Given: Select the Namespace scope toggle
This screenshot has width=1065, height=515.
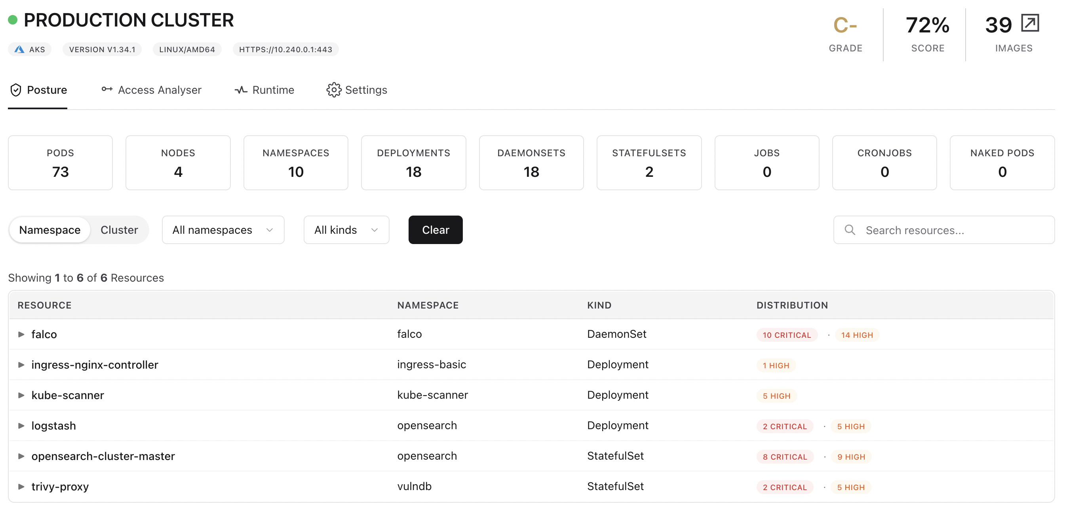Looking at the screenshot, I should coord(49,230).
